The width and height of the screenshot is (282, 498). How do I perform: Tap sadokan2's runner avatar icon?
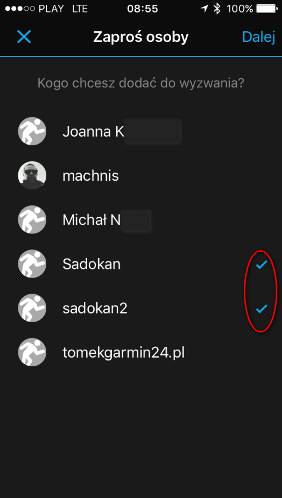(32, 308)
